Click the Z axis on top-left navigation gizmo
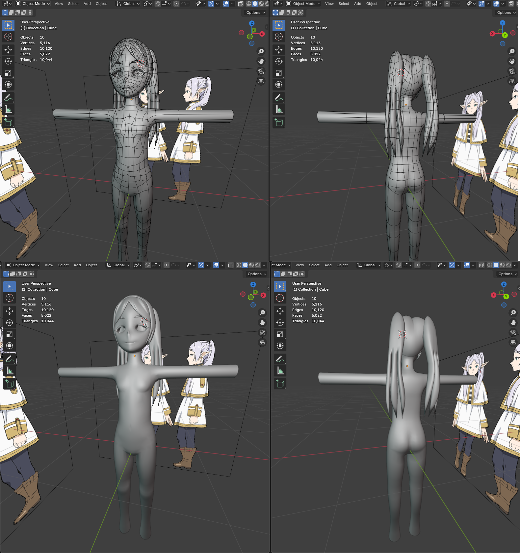This screenshot has height=553, width=520. tap(252, 23)
